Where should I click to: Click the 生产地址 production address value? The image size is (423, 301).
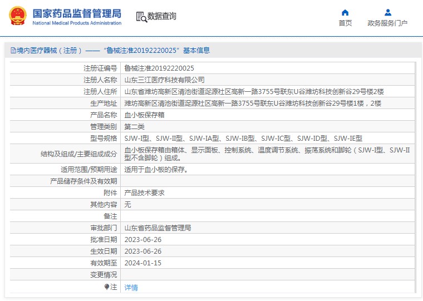(x=253, y=103)
